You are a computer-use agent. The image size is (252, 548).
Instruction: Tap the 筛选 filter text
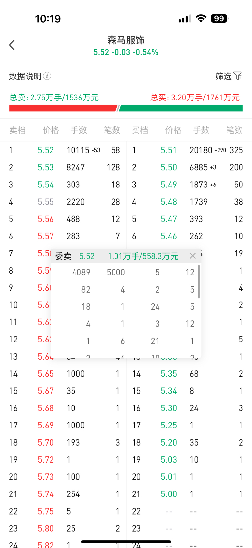[x=223, y=76]
